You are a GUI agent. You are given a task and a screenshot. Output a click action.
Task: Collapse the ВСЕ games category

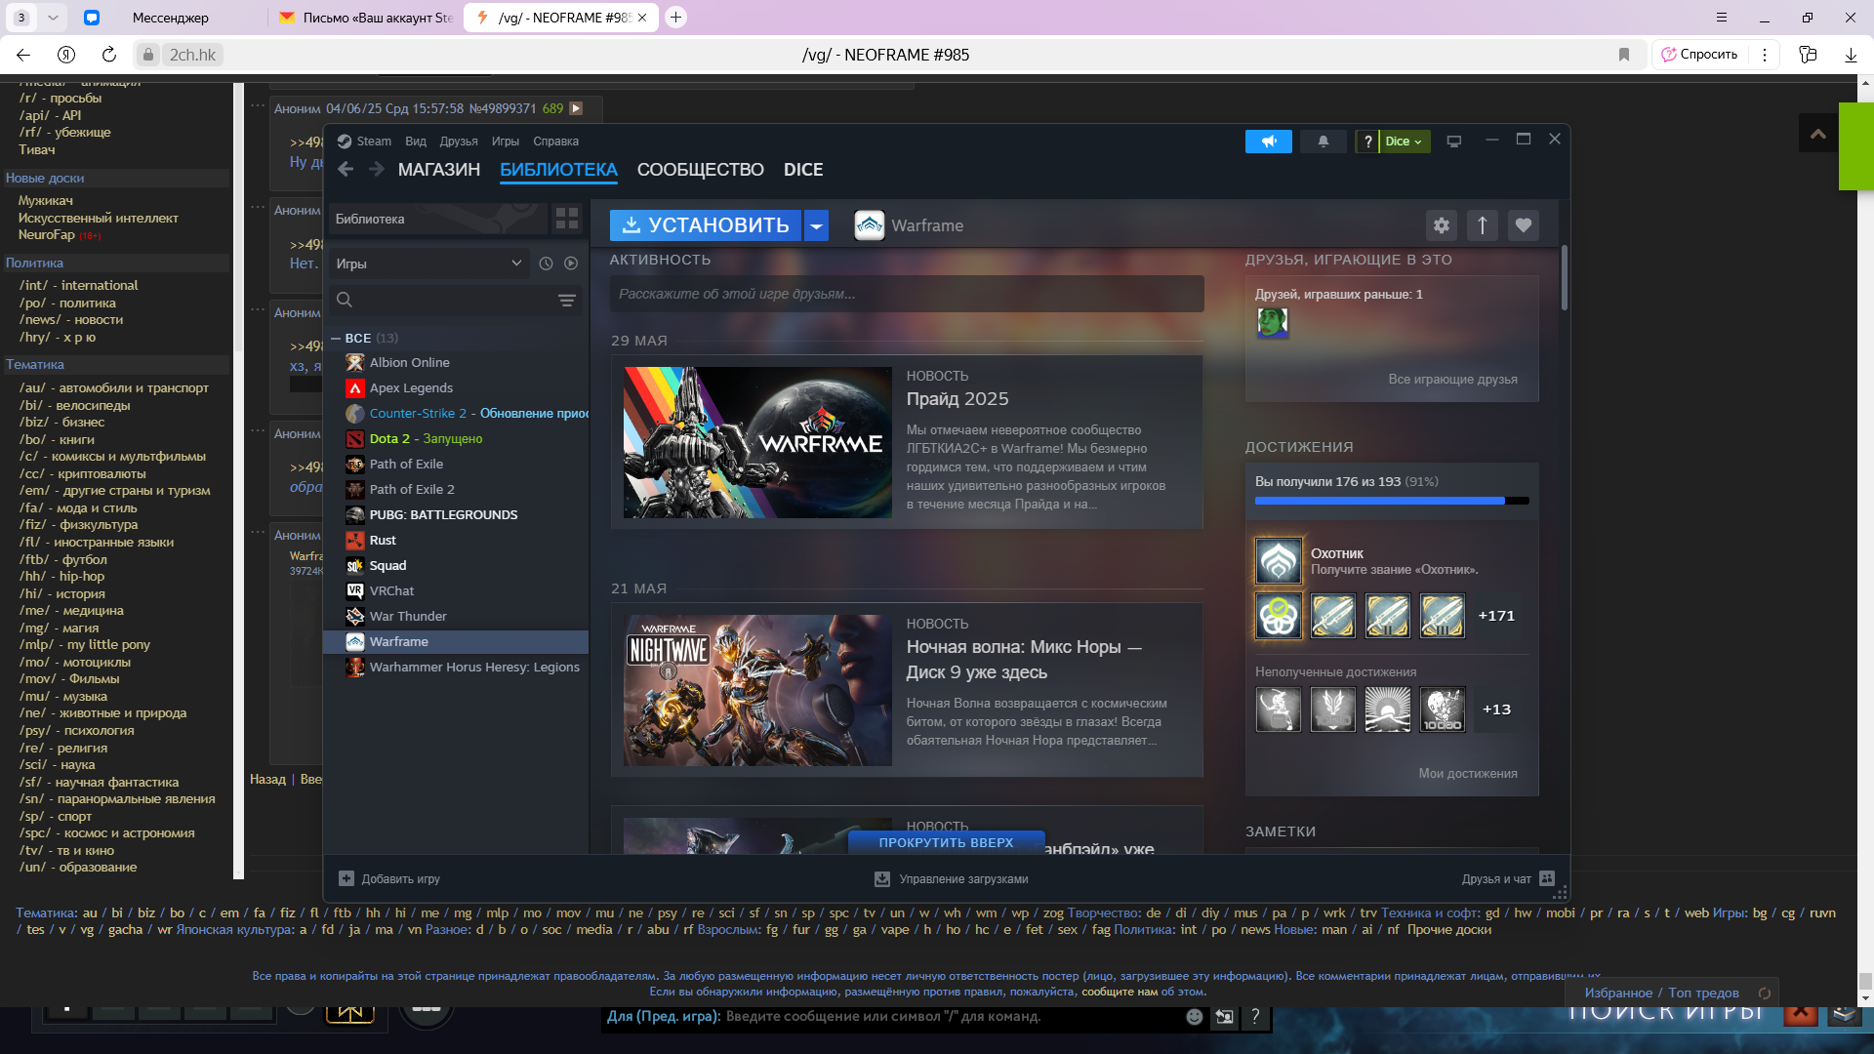click(x=336, y=339)
